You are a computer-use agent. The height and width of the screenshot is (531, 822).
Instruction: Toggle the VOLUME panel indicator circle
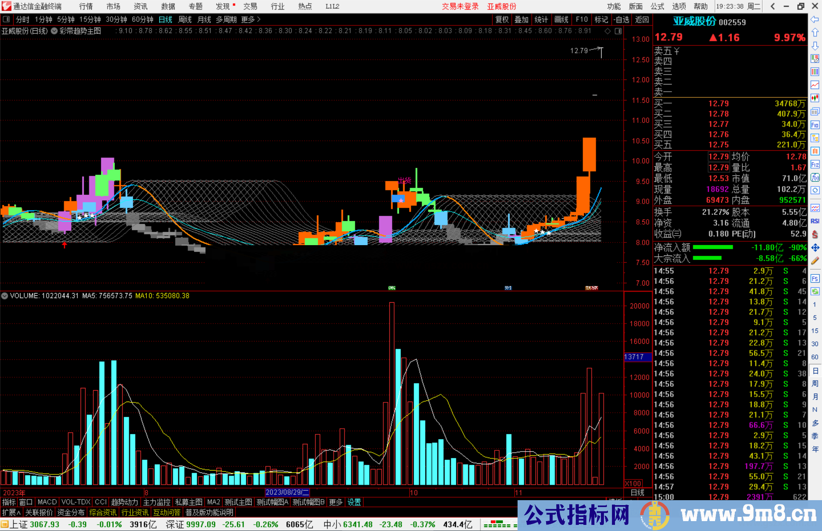[5, 296]
